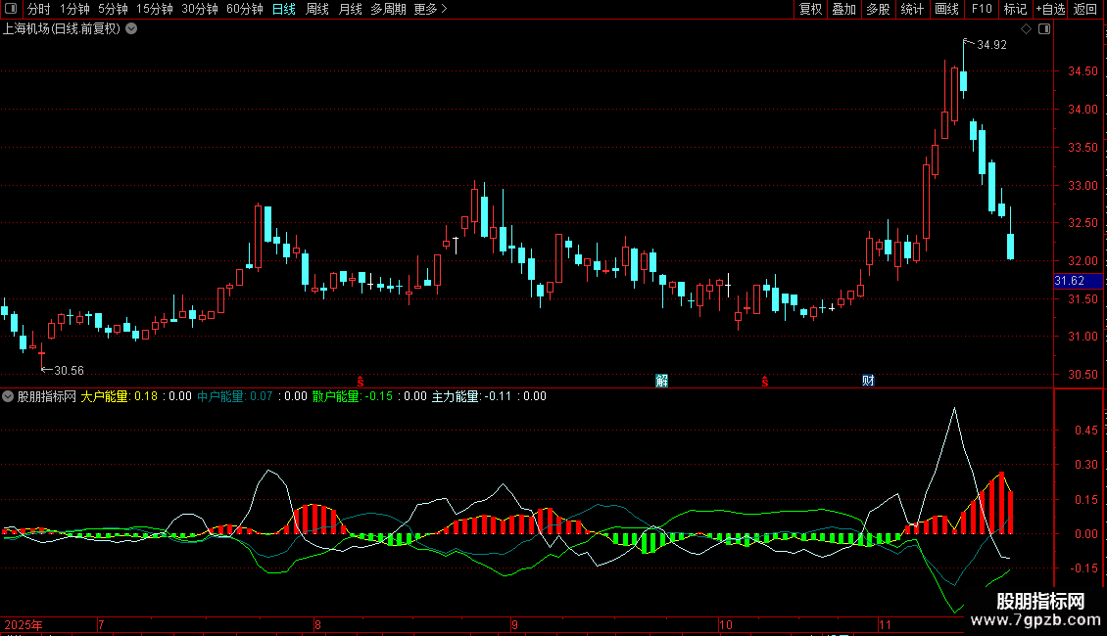Viewport: 1107px width, 636px height.
Task: Switch to 分时 intraday view
Action: (x=39, y=9)
